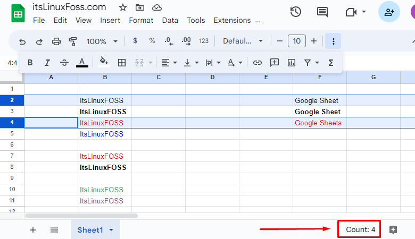Open the View menu
Screen dimensions: 415x239
(84, 20)
